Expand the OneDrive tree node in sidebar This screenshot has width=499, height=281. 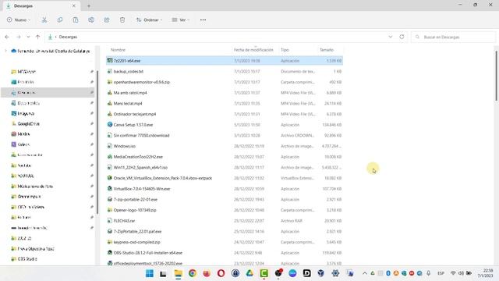[x=5, y=51]
